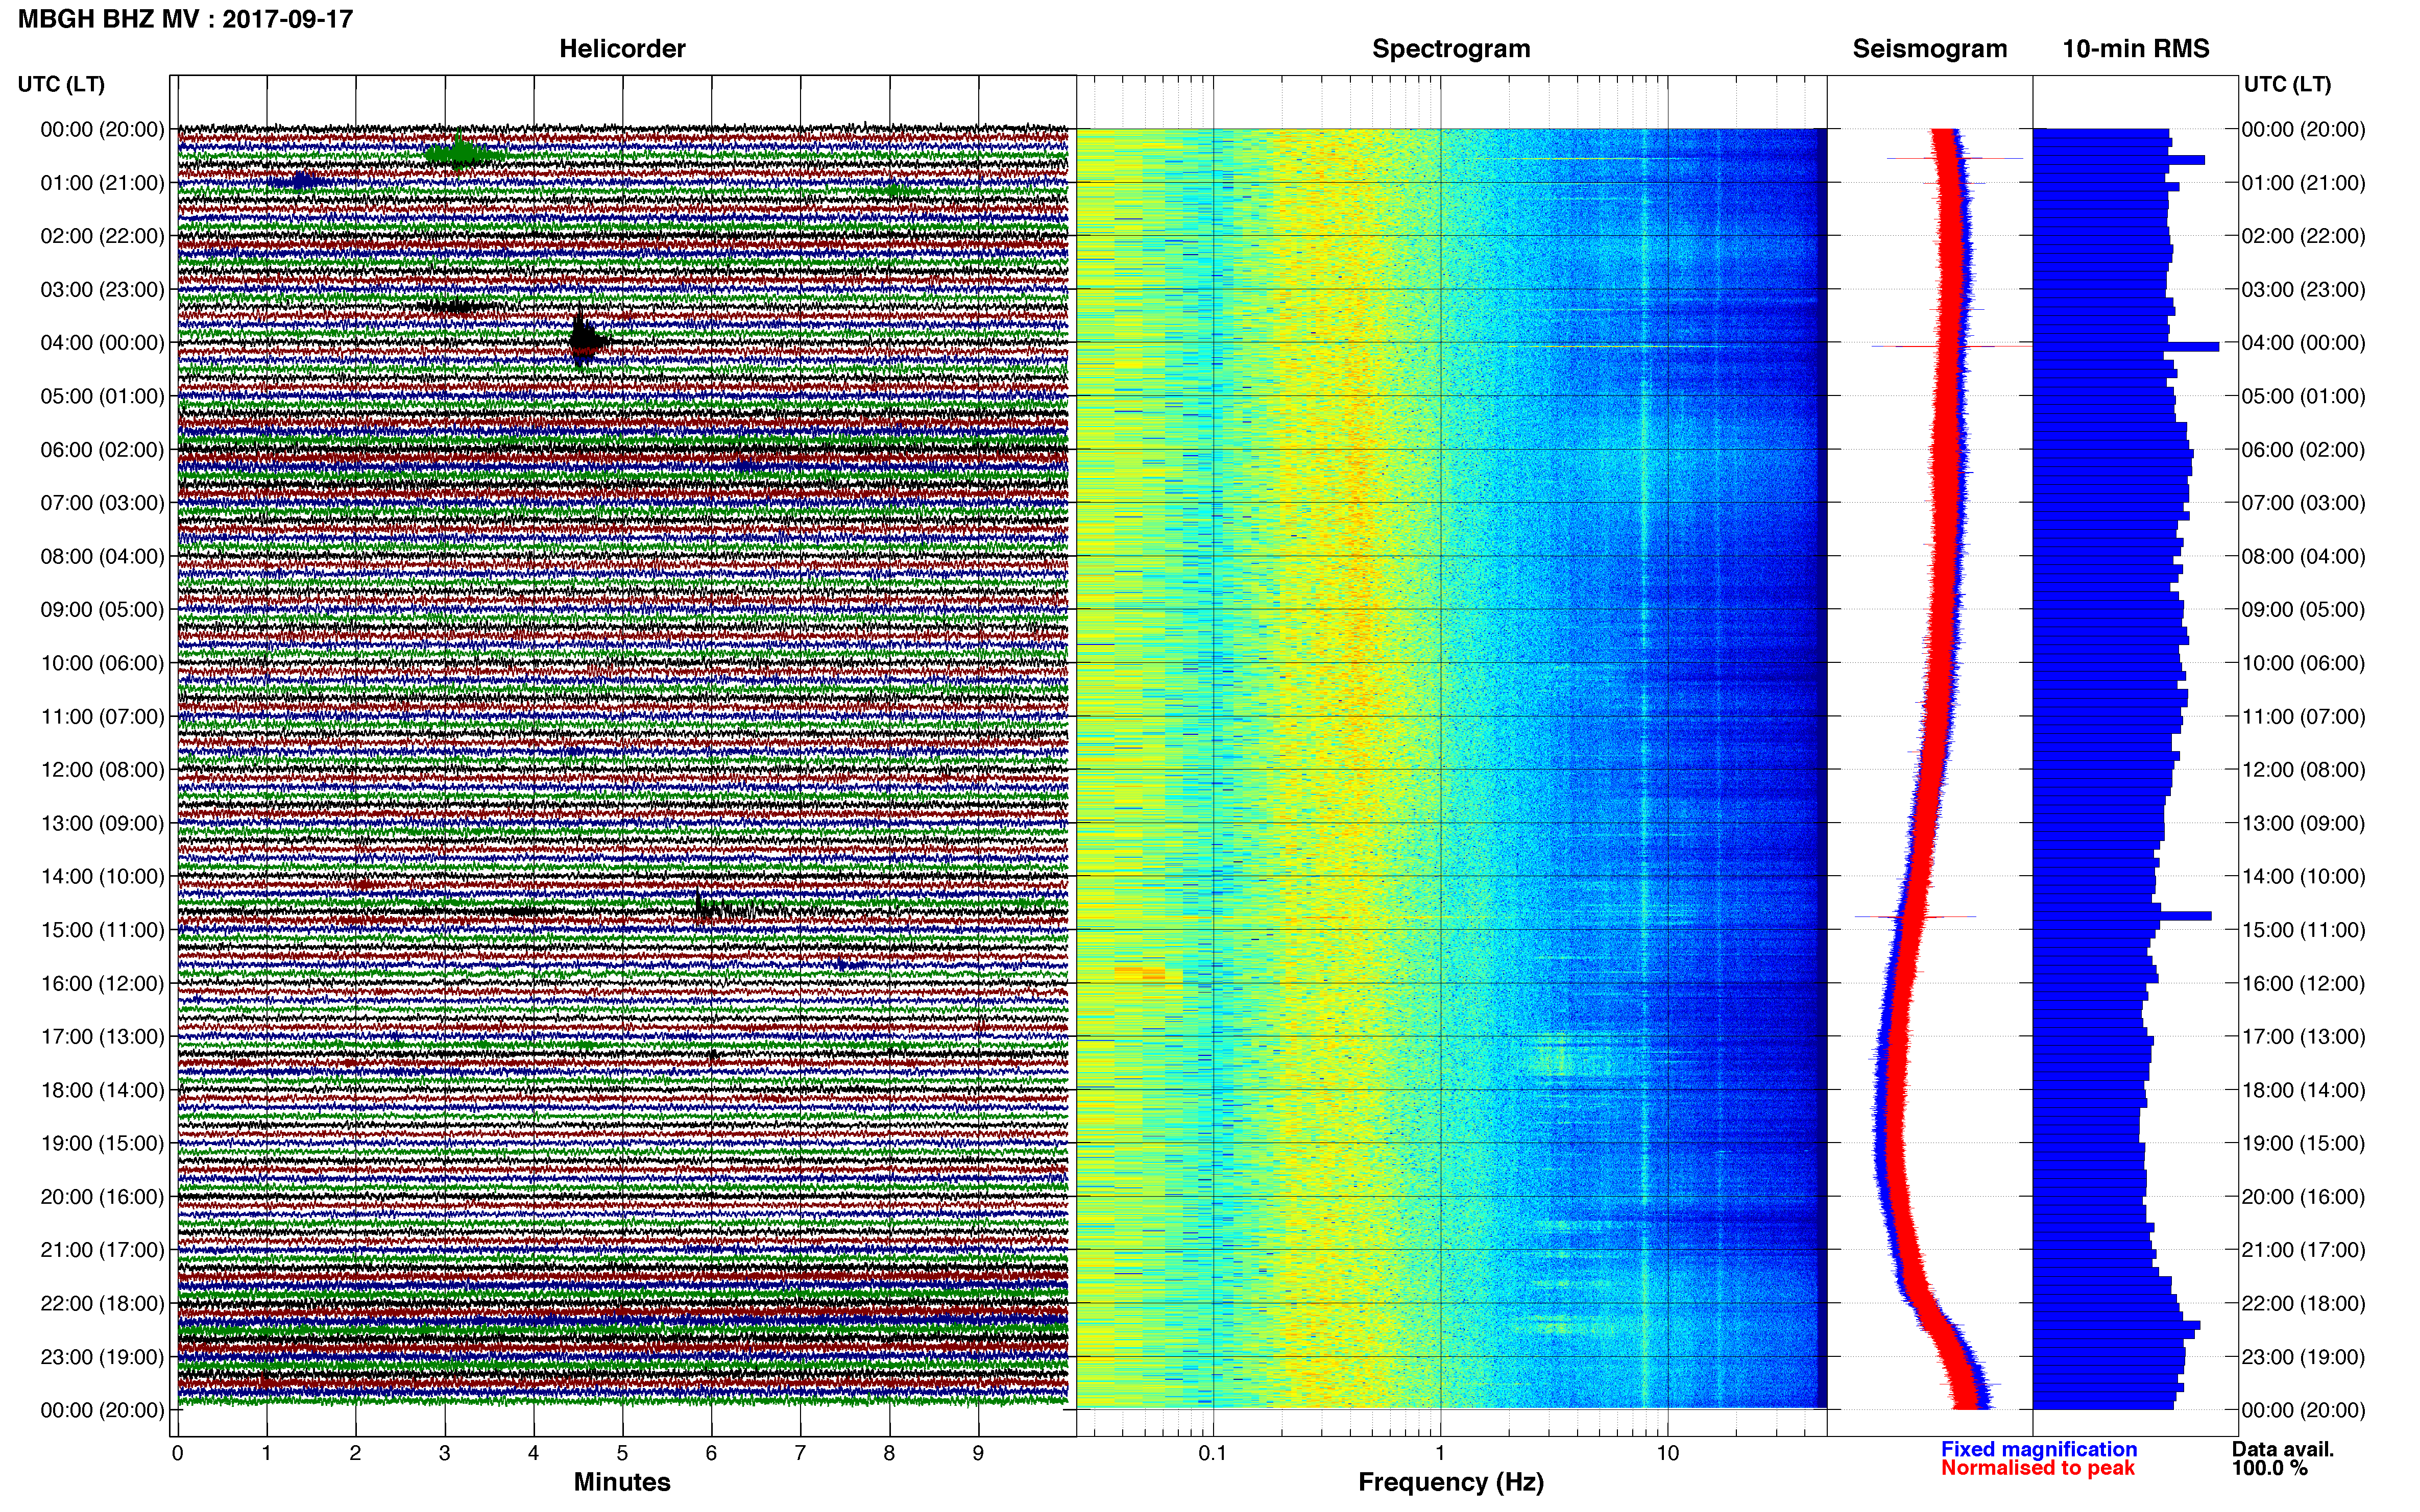Screen dimensions: 2420x1512
Task: Click the longest RMS bar at 04:00
Action: click(x=2126, y=346)
